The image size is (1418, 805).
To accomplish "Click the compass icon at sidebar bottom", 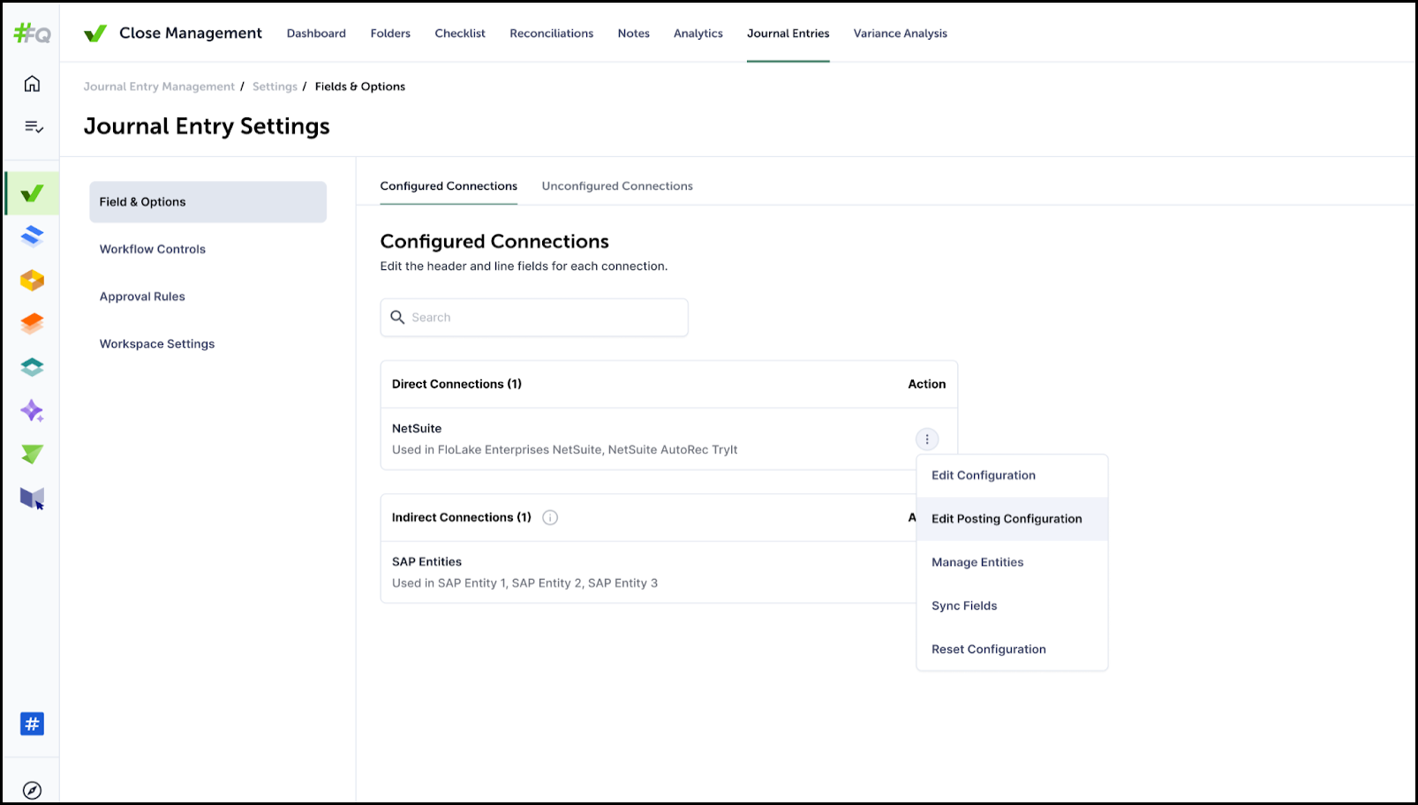I will point(32,790).
